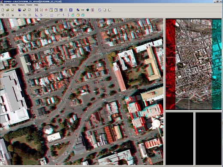Click the Open folder icon
The width and height of the screenshot is (223, 167).
[8, 10]
